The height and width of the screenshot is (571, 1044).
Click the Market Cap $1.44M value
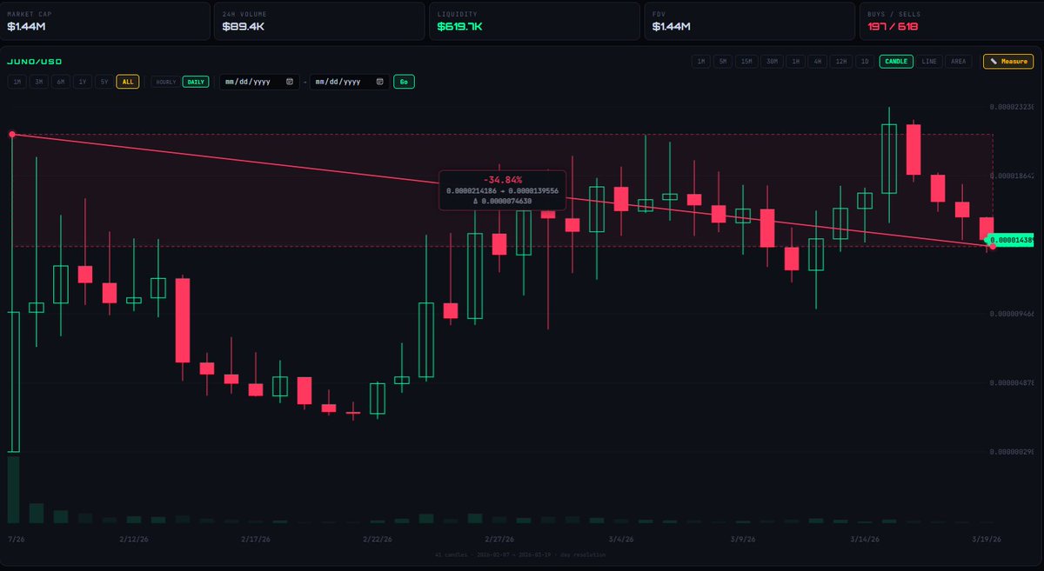click(25, 27)
